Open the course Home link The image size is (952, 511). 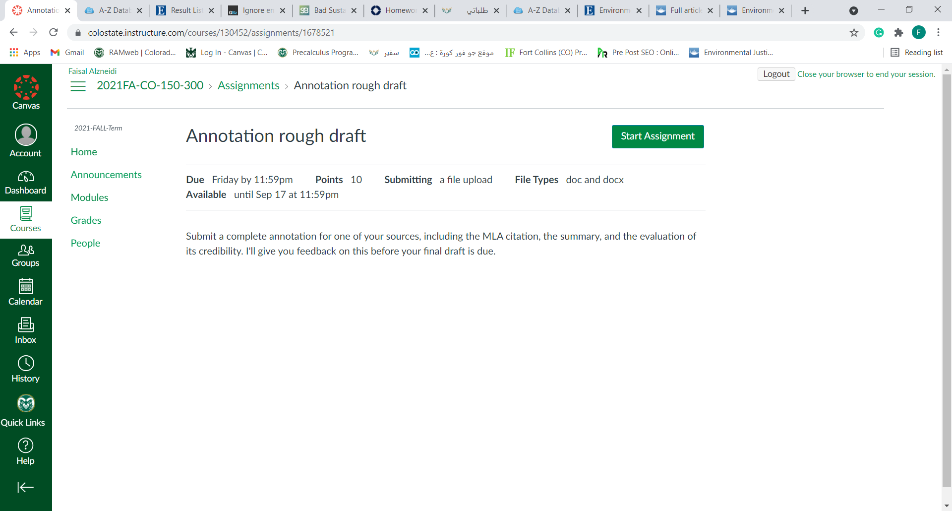(x=84, y=152)
